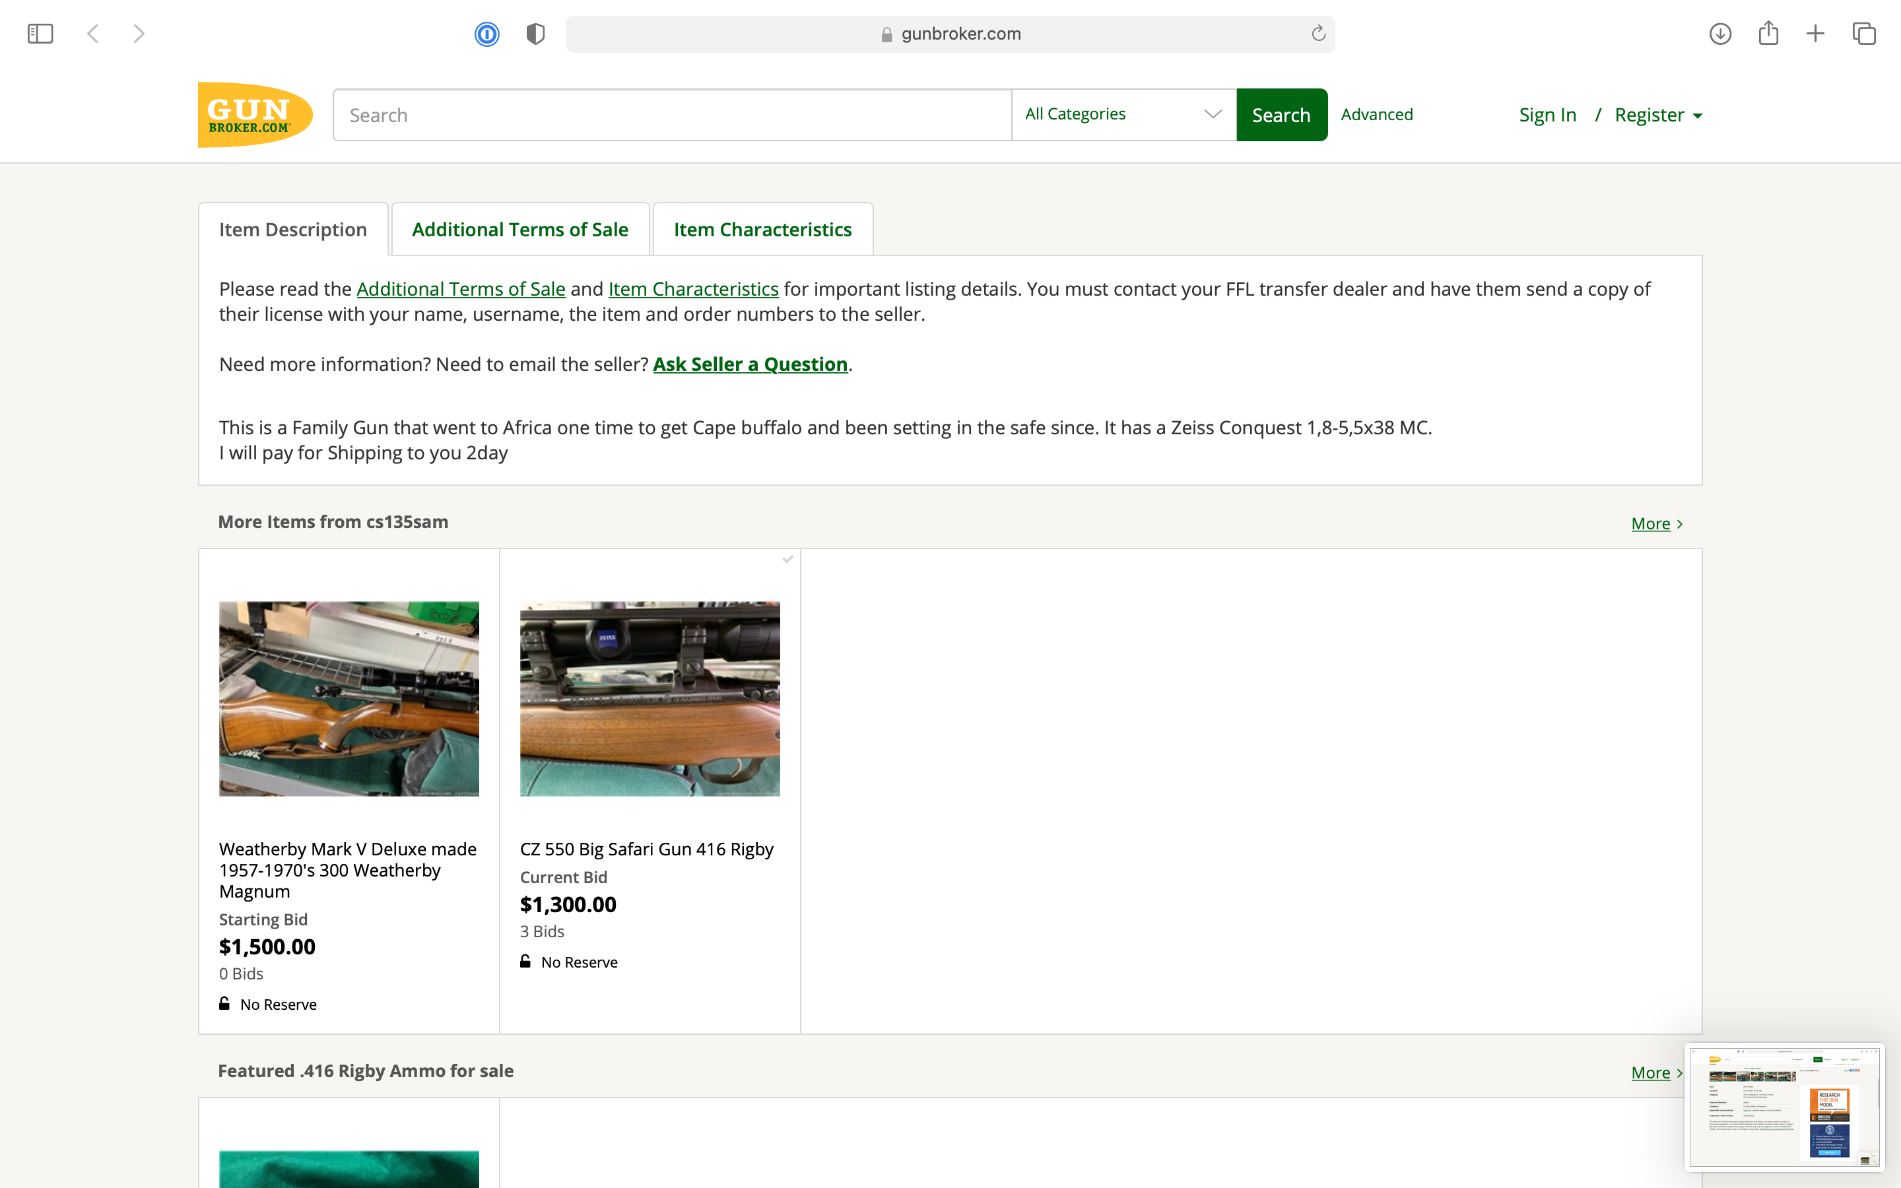Viewport: 1901px width, 1188px height.
Task: Toggle the Safari sidebar icon
Action: point(40,34)
